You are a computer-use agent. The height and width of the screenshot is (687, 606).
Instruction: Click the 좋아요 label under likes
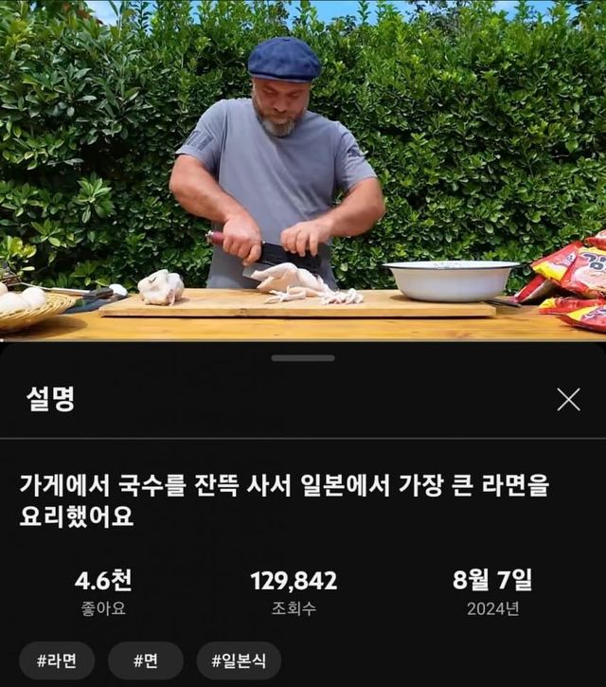[103, 608]
